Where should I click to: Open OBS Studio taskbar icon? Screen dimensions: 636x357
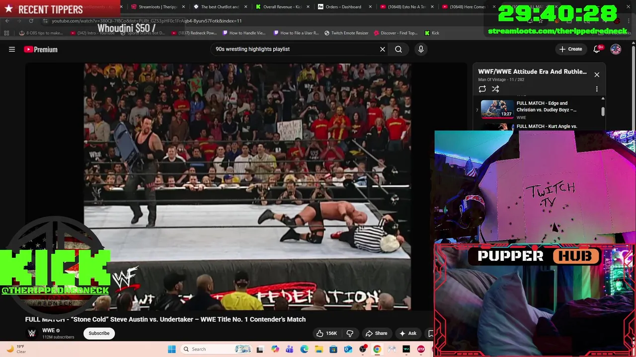363,349
